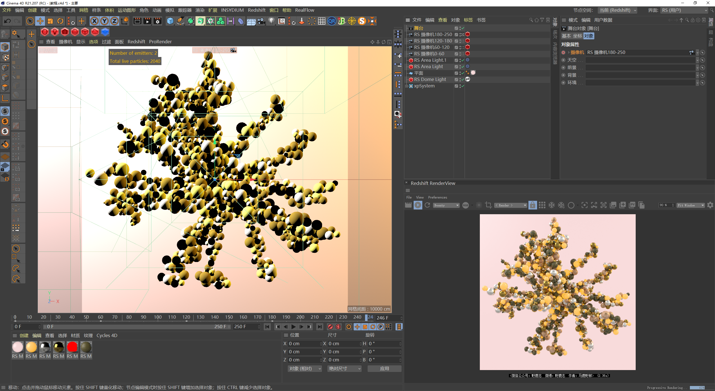Expand 摄像机 parameter arrow

coord(569,53)
